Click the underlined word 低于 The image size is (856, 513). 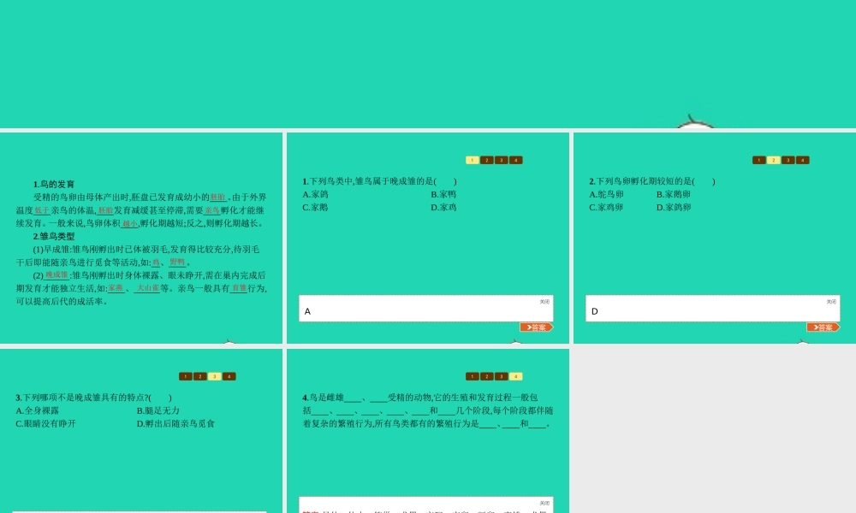[x=42, y=210]
